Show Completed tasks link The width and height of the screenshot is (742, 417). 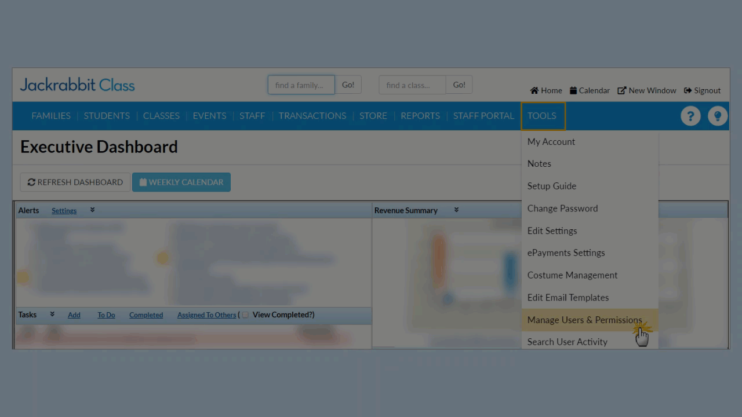point(146,315)
